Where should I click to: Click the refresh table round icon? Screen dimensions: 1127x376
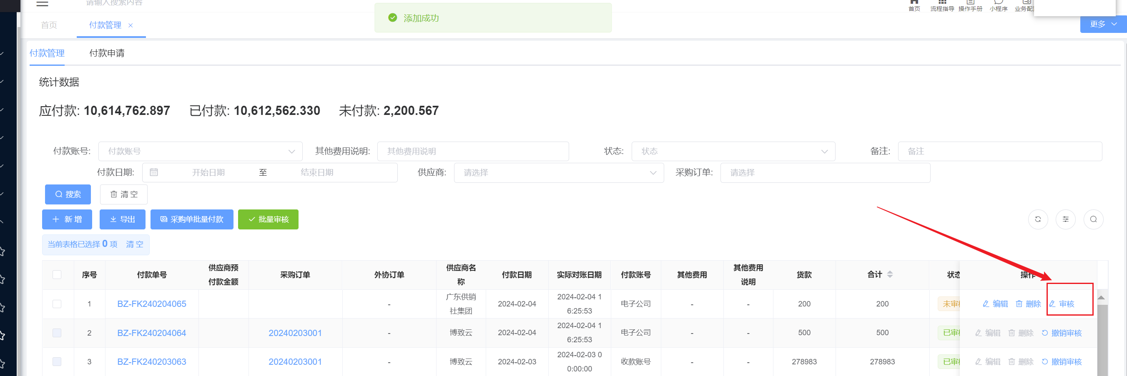(x=1038, y=219)
